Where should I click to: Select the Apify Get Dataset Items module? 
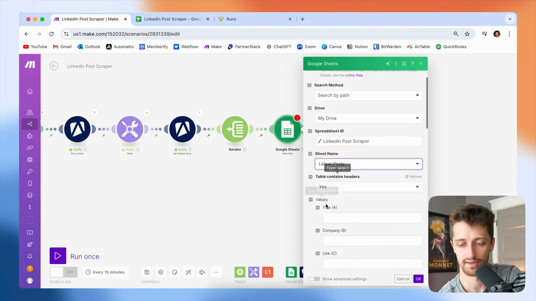(182, 129)
